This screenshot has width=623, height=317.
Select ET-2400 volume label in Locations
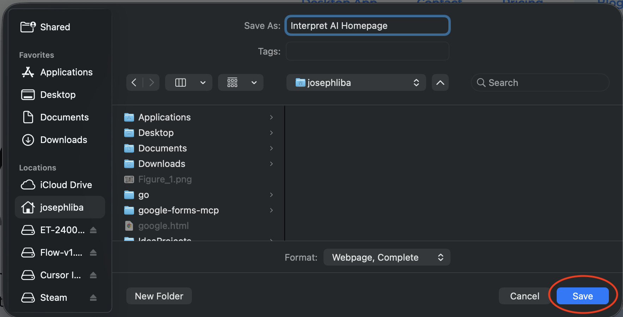[62, 230]
